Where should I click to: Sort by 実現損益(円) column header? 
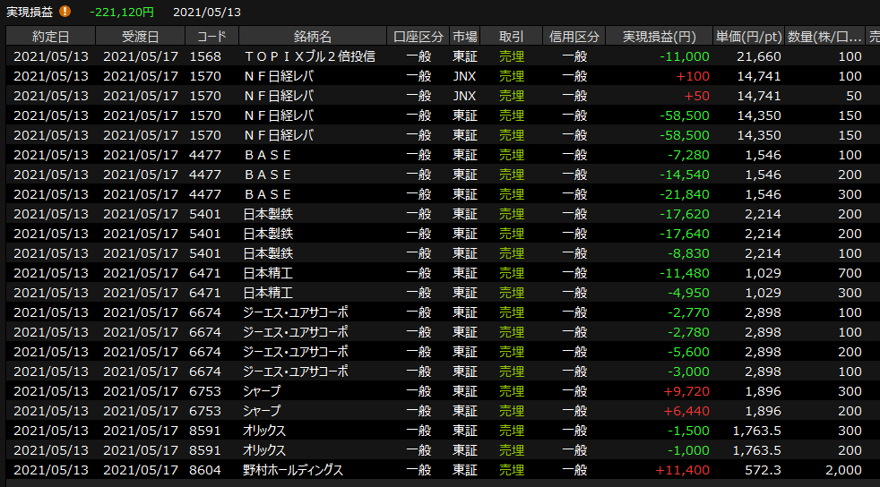coord(659,37)
